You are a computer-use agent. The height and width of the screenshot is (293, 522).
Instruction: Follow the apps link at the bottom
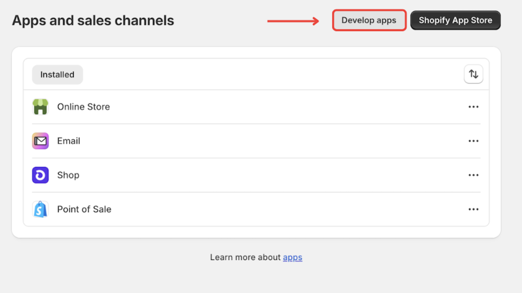pyautogui.click(x=292, y=257)
